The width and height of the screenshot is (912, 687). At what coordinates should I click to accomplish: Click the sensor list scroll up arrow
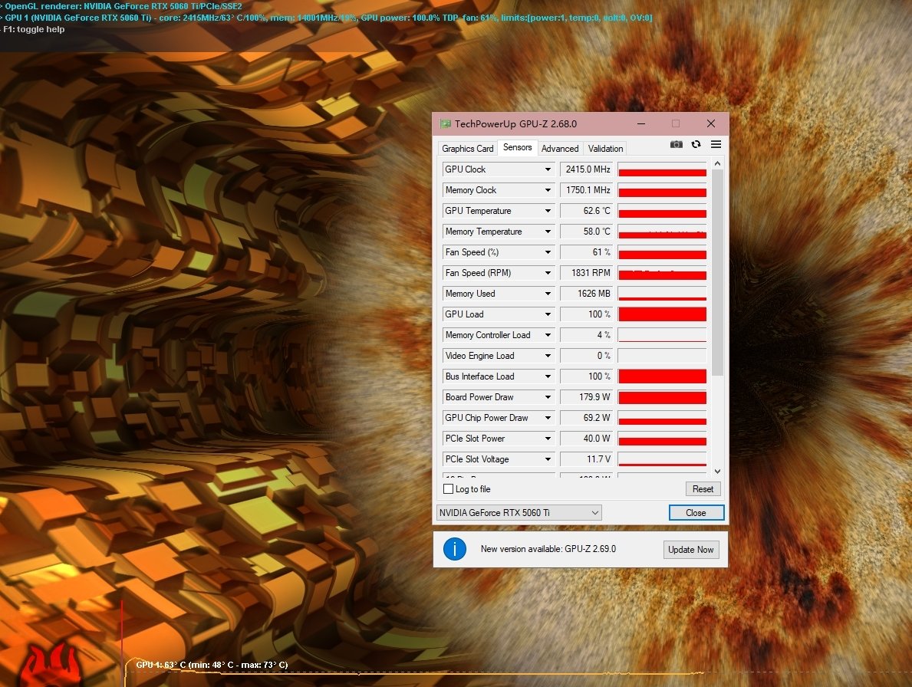pos(718,164)
